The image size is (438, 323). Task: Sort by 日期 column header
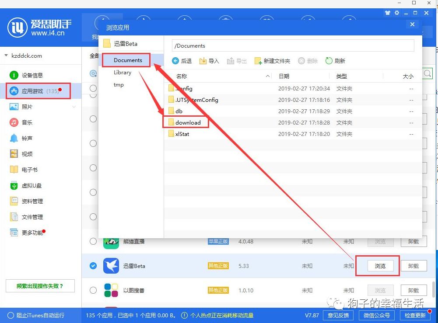click(x=284, y=76)
